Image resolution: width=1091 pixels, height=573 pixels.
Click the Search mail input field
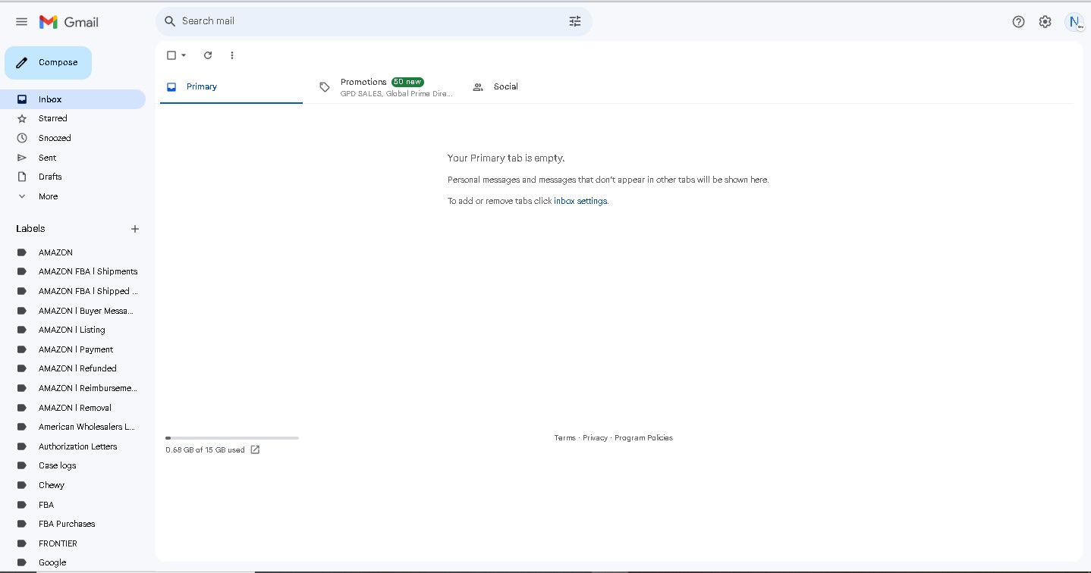pyautogui.click(x=372, y=21)
